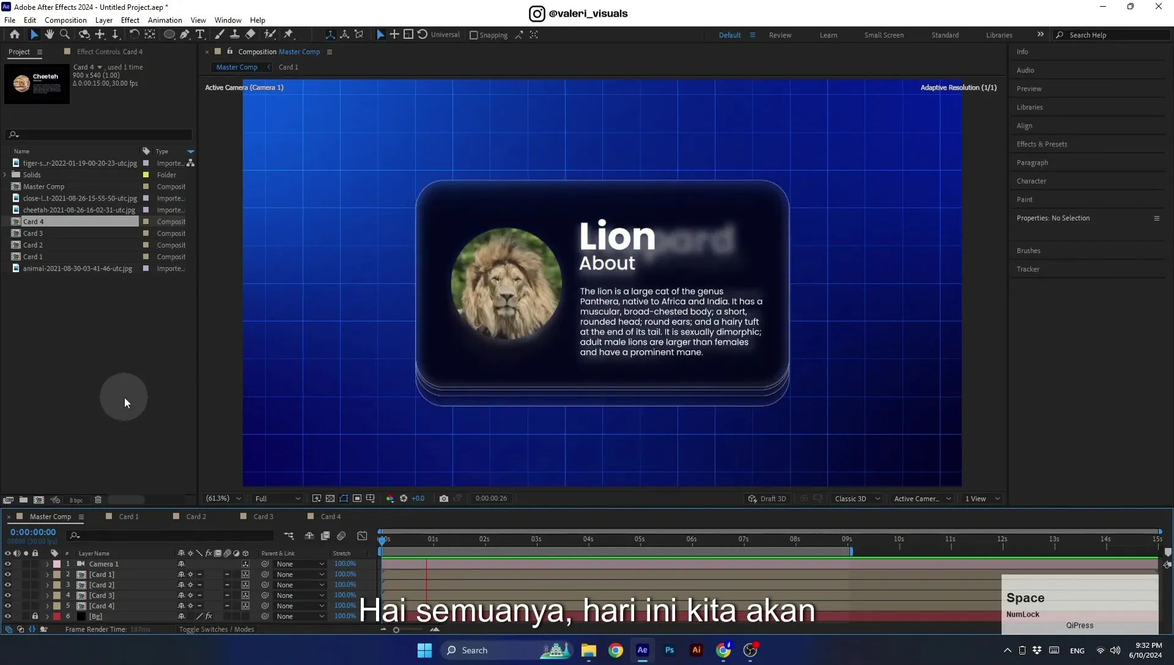1174x665 pixels.
Task: Delete selected item with trash icon
Action: (98, 500)
